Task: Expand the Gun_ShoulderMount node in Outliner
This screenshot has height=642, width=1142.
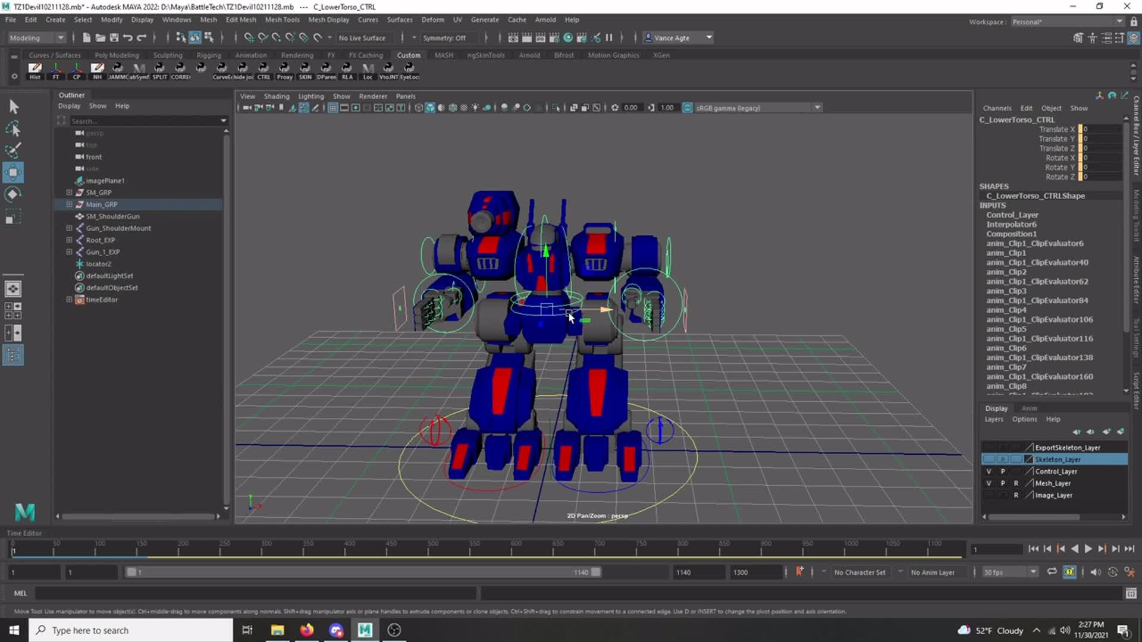Action: click(69, 228)
